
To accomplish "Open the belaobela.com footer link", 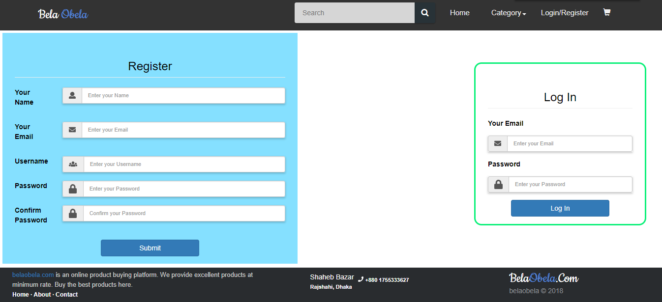I will [33, 275].
